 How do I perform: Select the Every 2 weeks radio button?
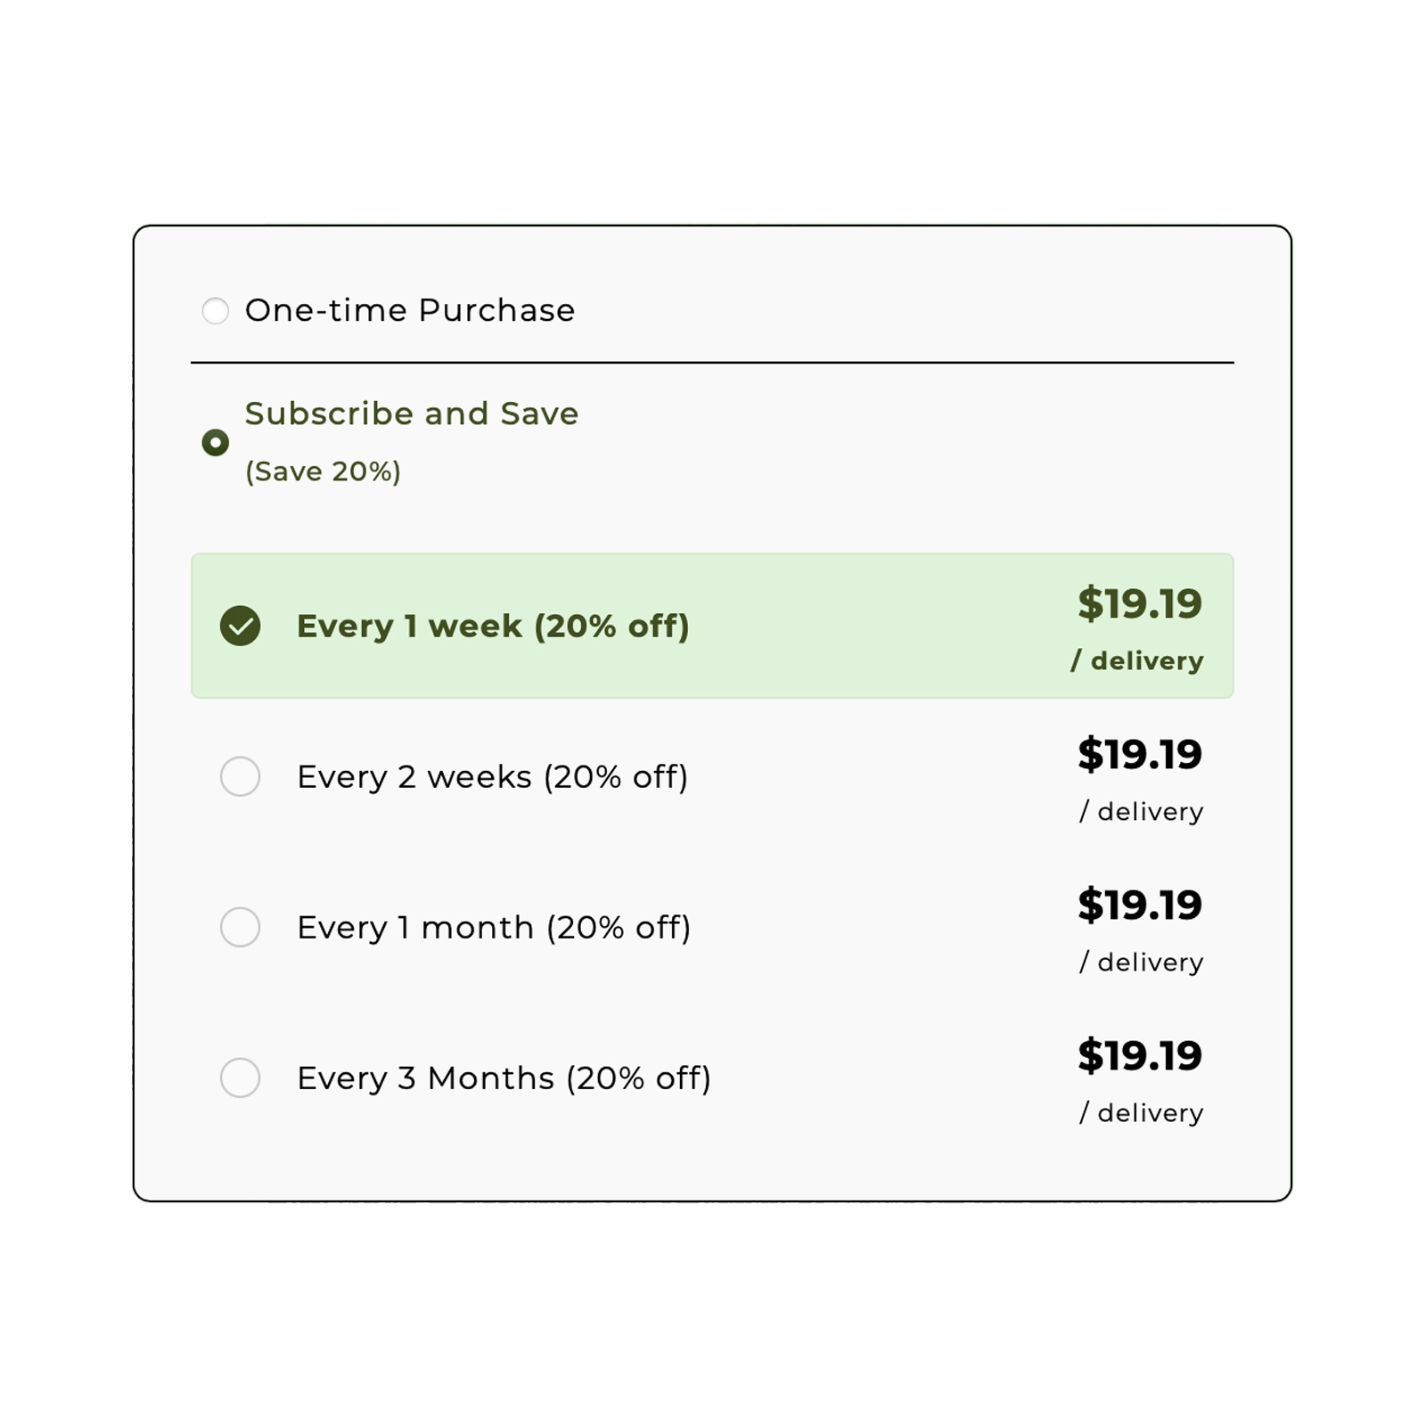[x=240, y=776]
